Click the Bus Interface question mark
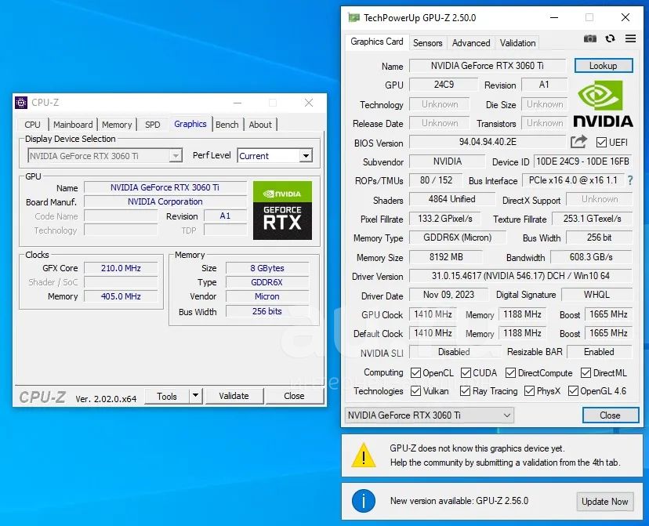 point(630,180)
